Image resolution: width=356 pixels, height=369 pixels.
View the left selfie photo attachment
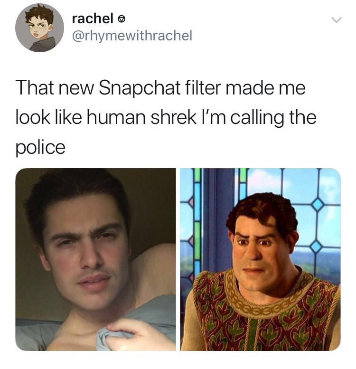tap(95, 259)
